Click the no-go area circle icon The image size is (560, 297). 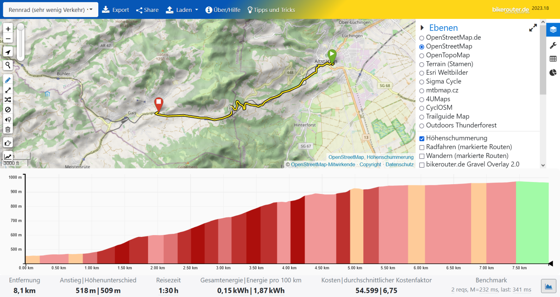(x=8, y=110)
